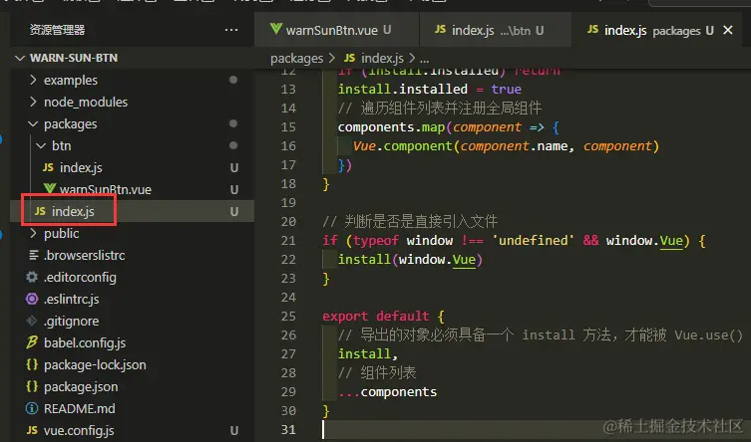This screenshot has width=751, height=442.
Task: Click gear icon beside .editorconfig
Action: tap(32, 277)
